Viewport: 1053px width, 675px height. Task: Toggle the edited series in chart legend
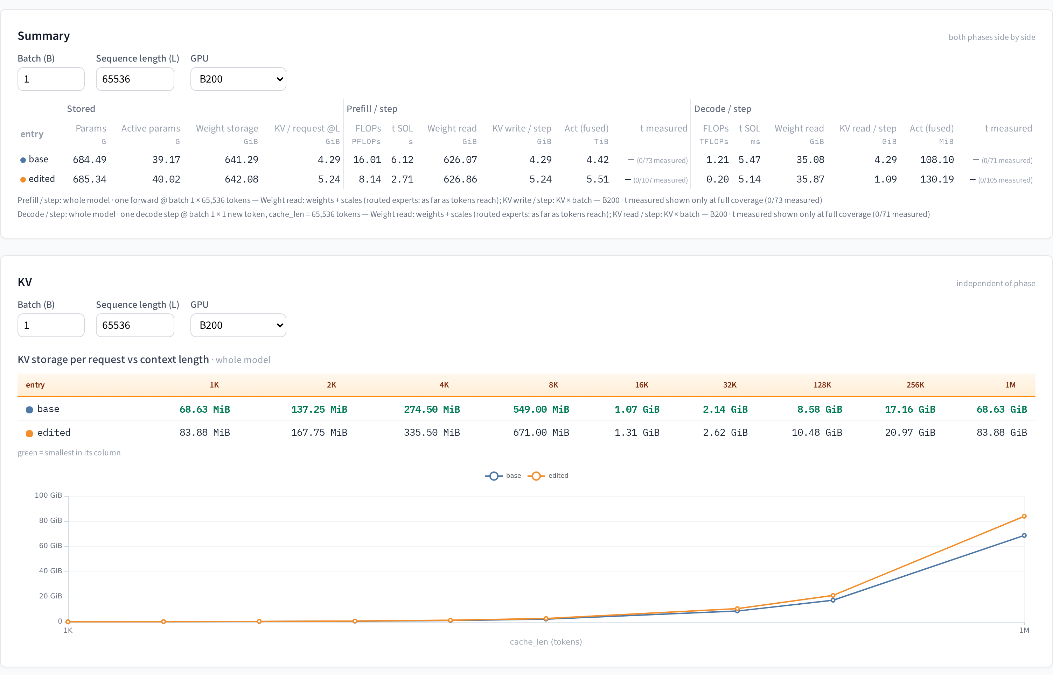coord(548,476)
